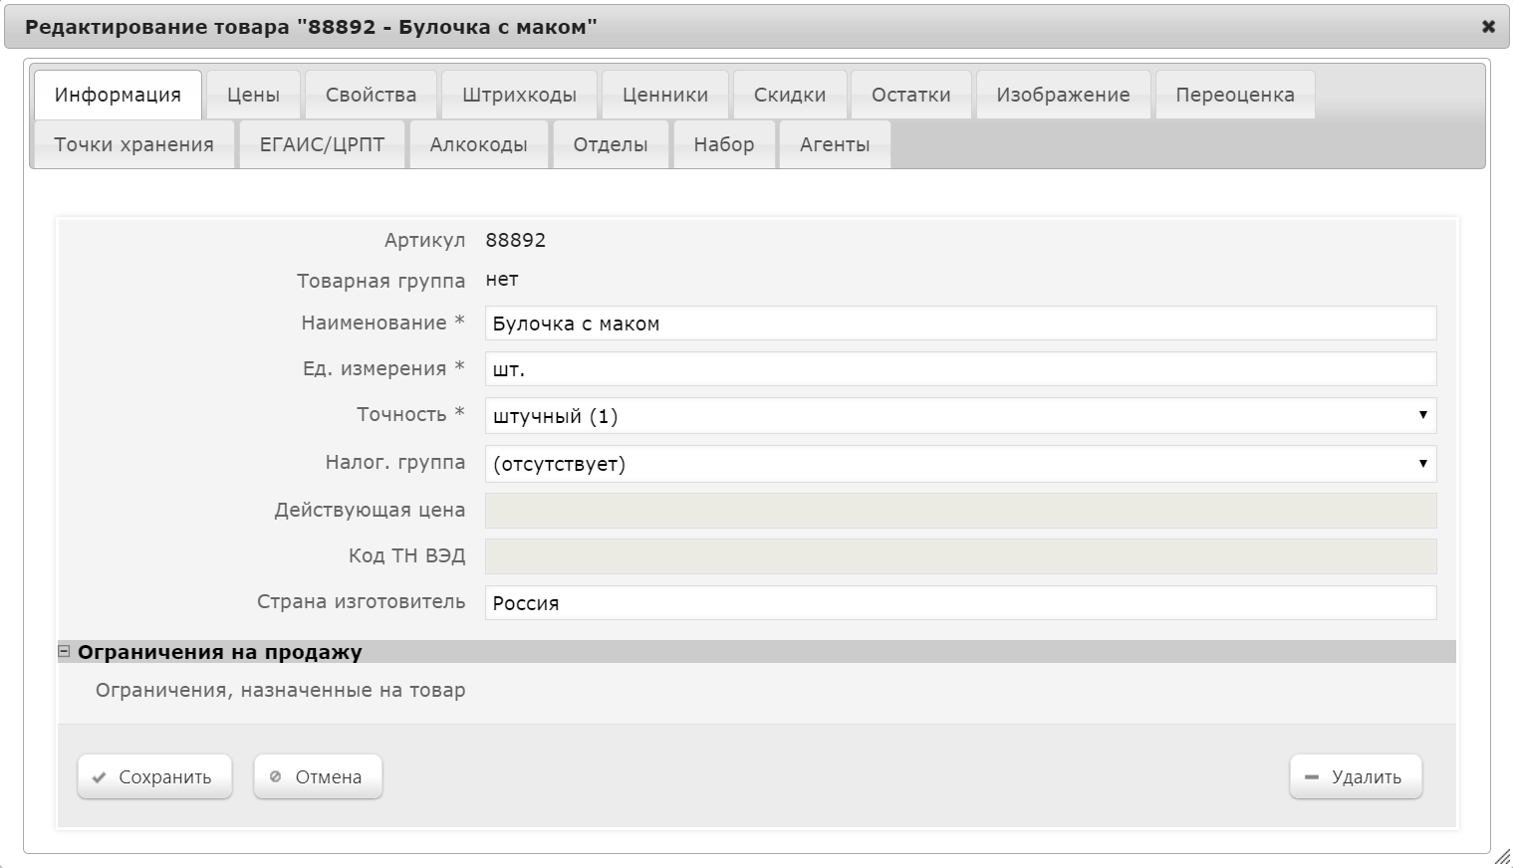The image size is (1513, 868).
Task: Click the article number 88892
Action: (x=516, y=240)
